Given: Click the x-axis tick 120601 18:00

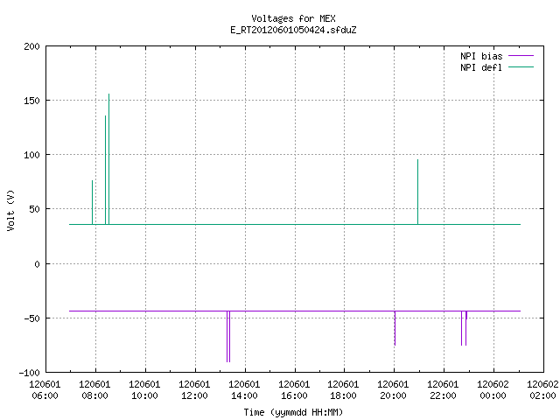Looking at the screenshot, I should (343, 390).
